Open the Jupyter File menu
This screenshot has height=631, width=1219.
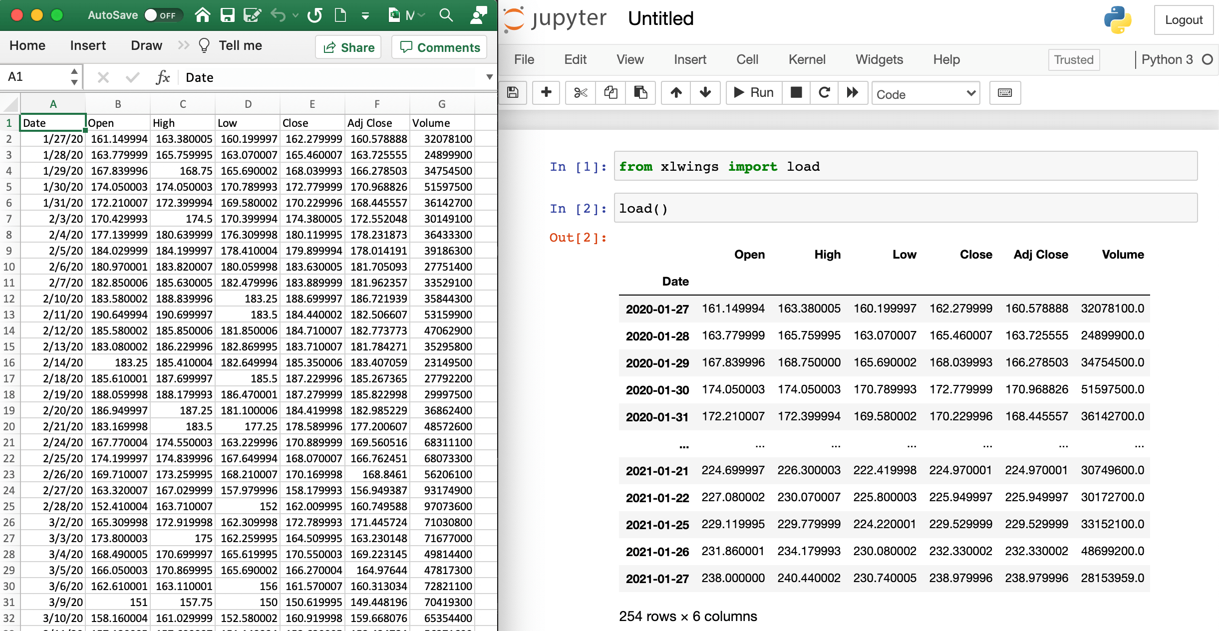(x=524, y=59)
